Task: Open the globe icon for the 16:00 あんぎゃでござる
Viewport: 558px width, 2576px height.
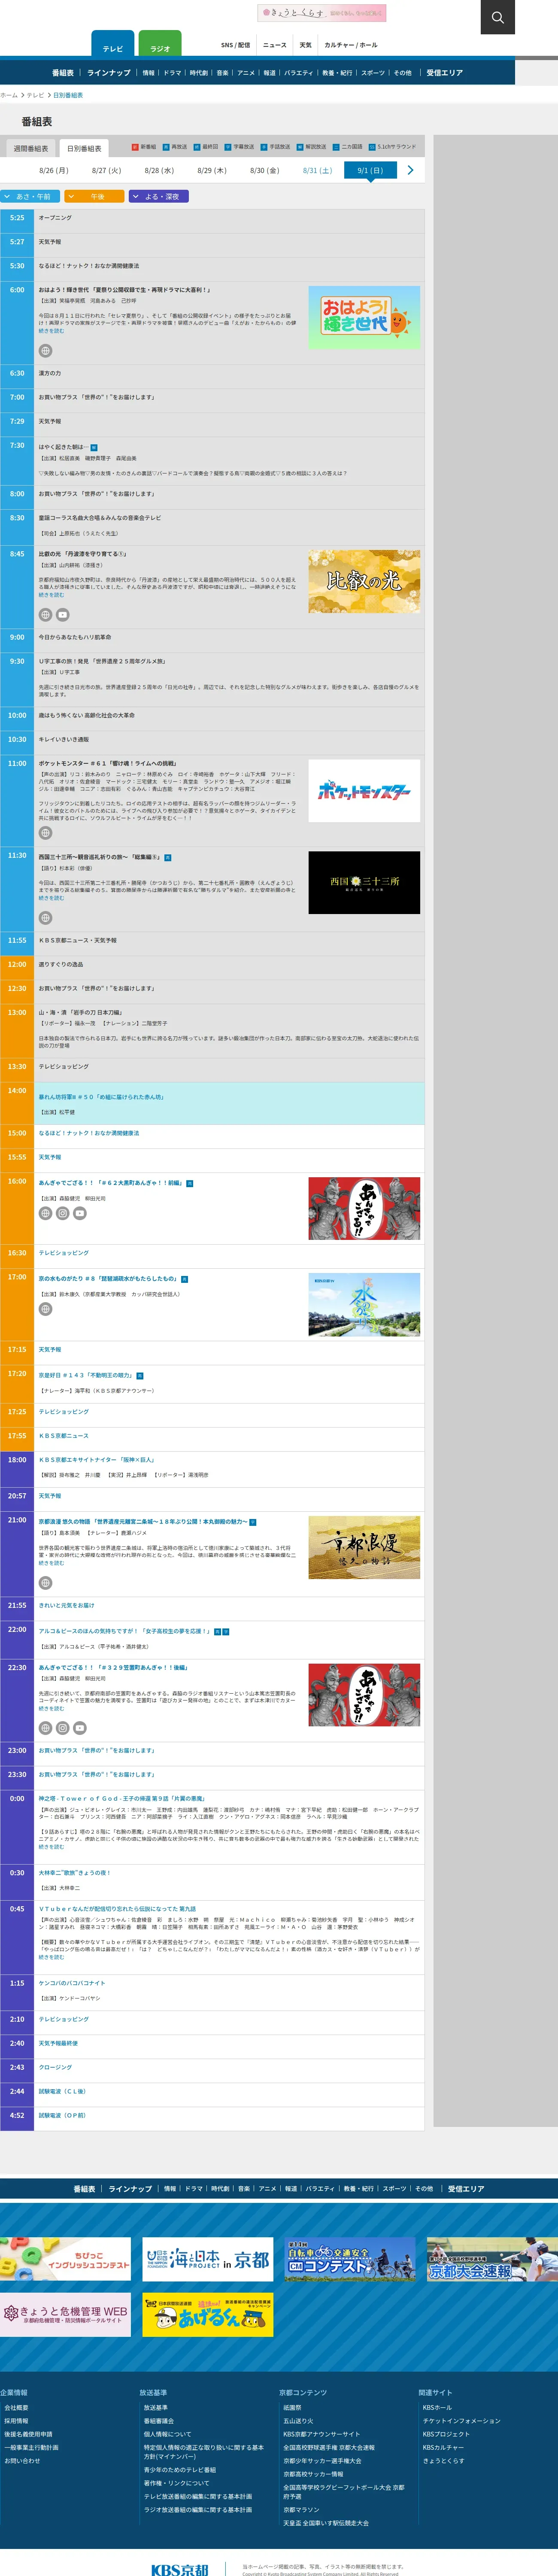Action: [45, 1213]
